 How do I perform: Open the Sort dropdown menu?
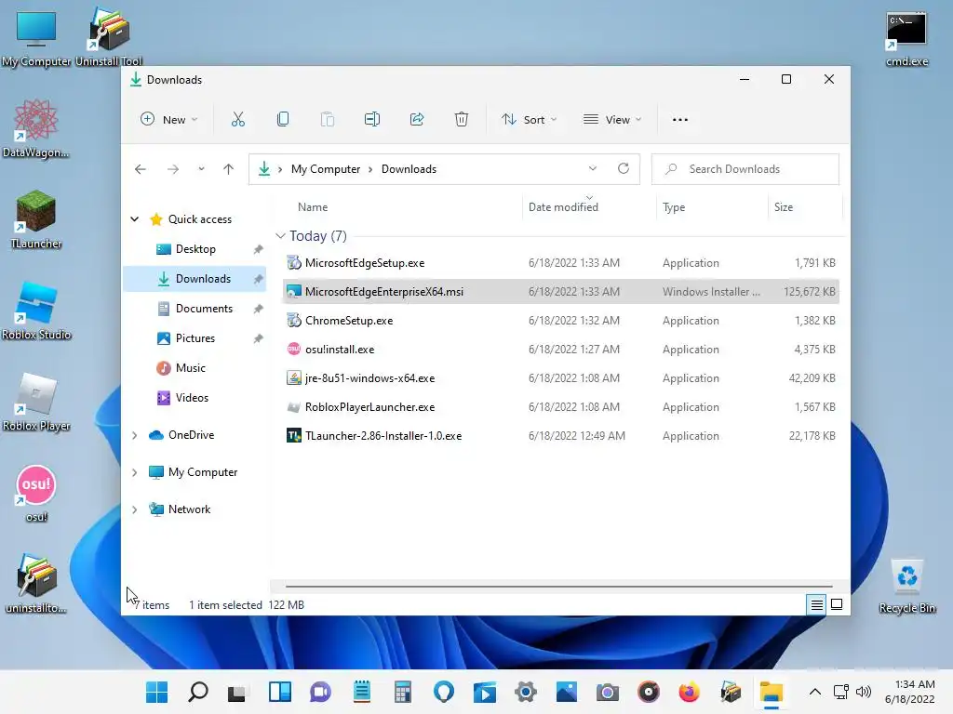(x=529, y=120)
